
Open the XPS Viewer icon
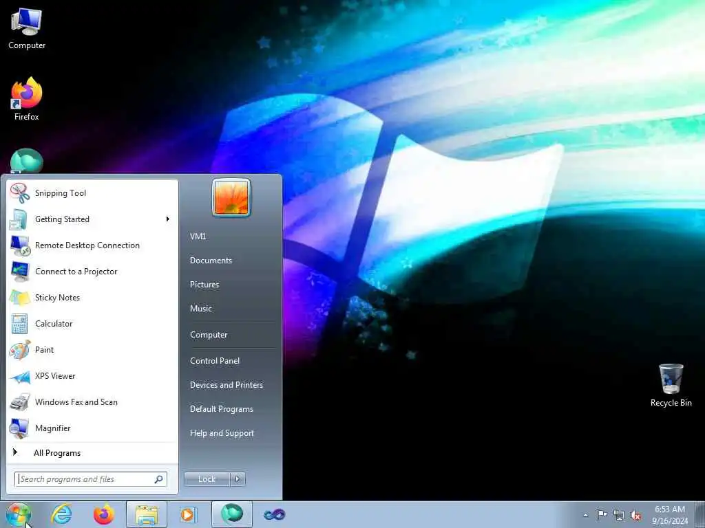tap(20, 376)
